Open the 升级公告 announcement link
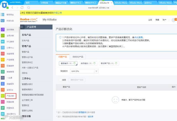This screenshot has width=177, height=121. click(58, 13)
